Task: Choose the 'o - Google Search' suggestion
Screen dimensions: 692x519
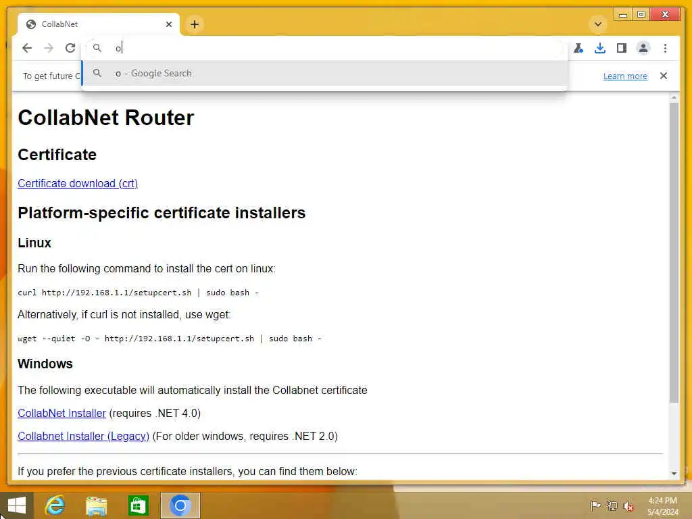Action: [x=325, y=73]
